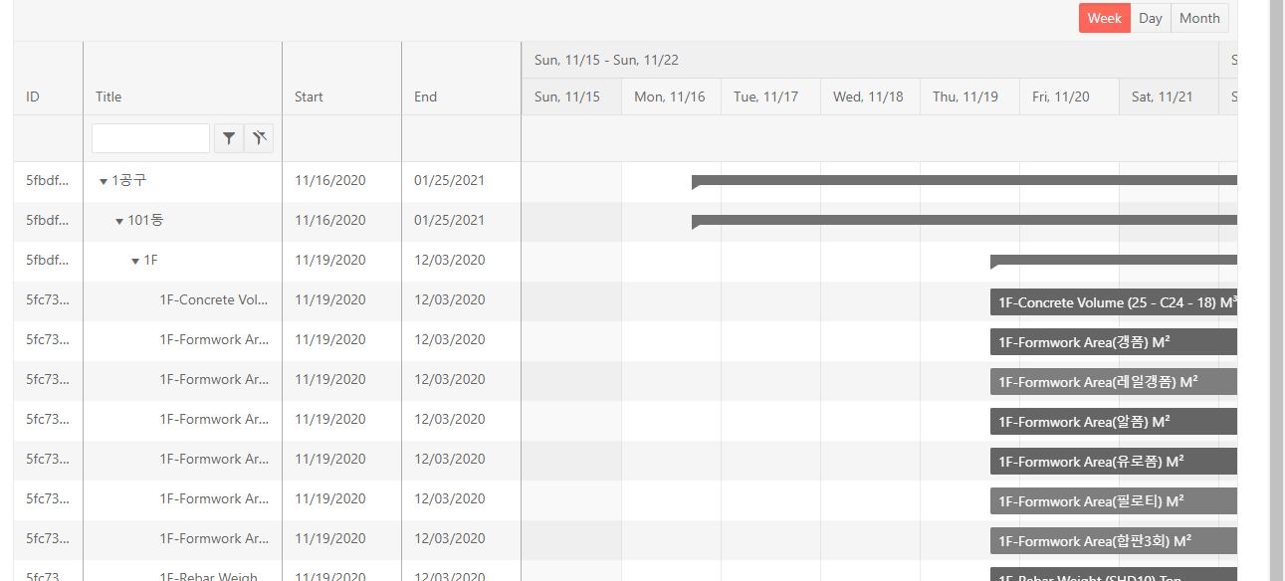This screenshot has height=581, width=1285.
Task: Apply the Title column filter
Action: tap(228, 137)
